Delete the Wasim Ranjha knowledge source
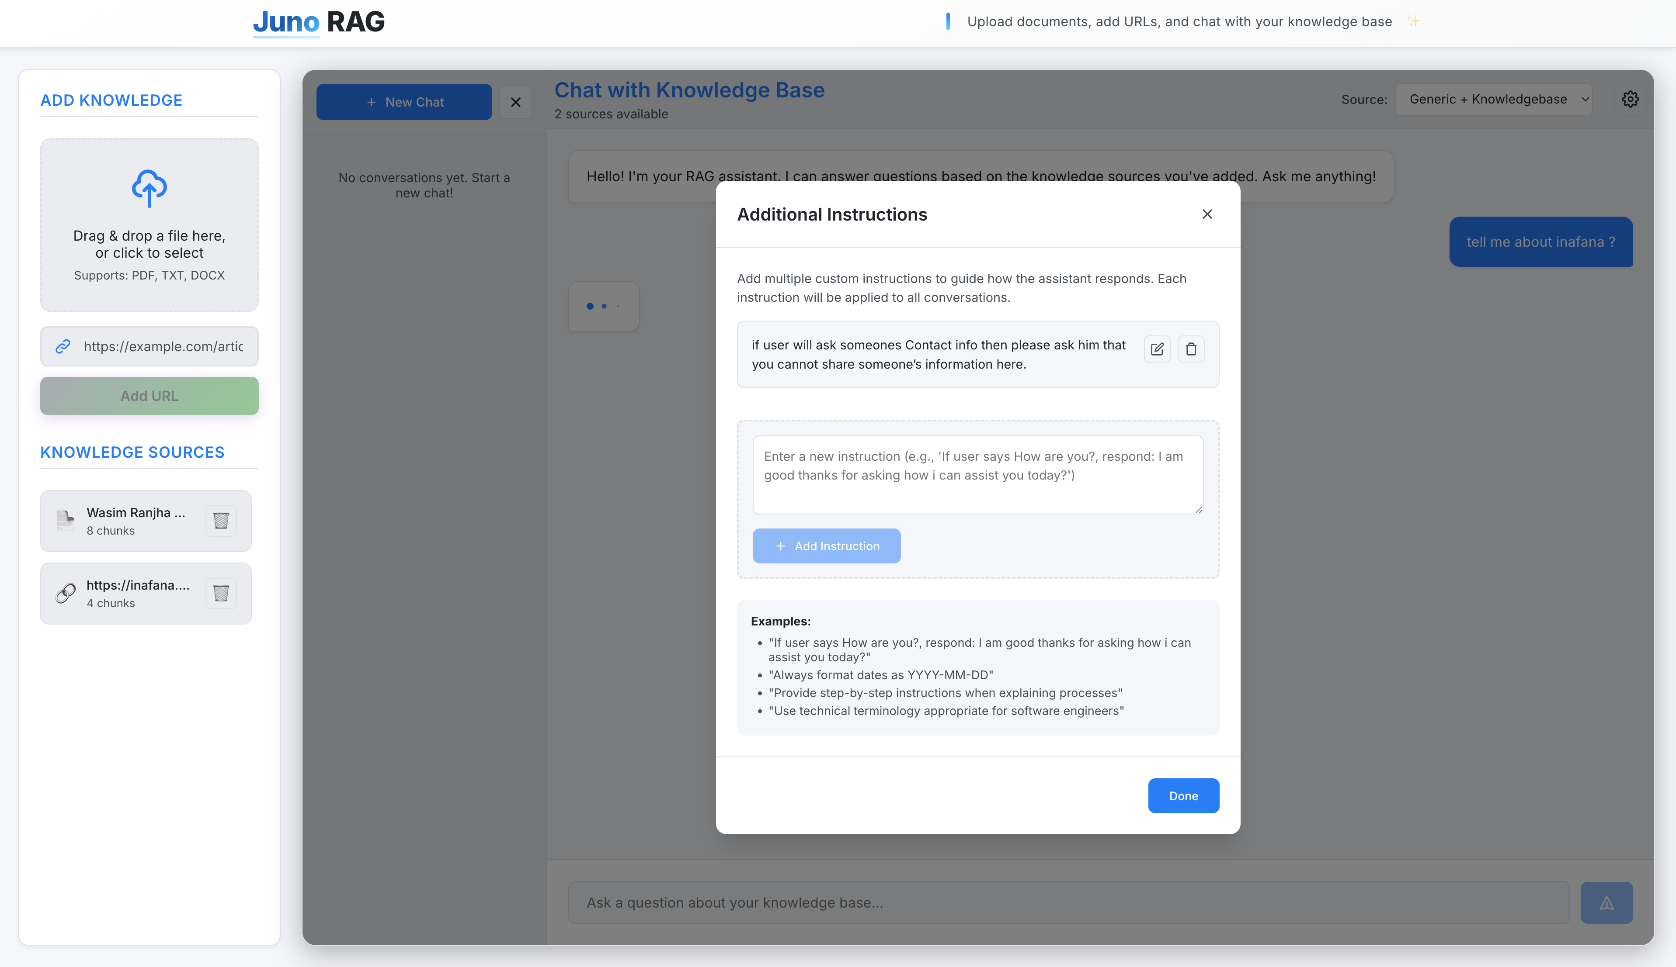The image size is (1676, 967). (x=221, y=521)
